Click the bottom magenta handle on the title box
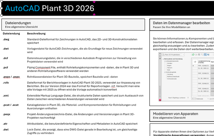The width and height of the screenshot is (214, 136). pos(94,14)
